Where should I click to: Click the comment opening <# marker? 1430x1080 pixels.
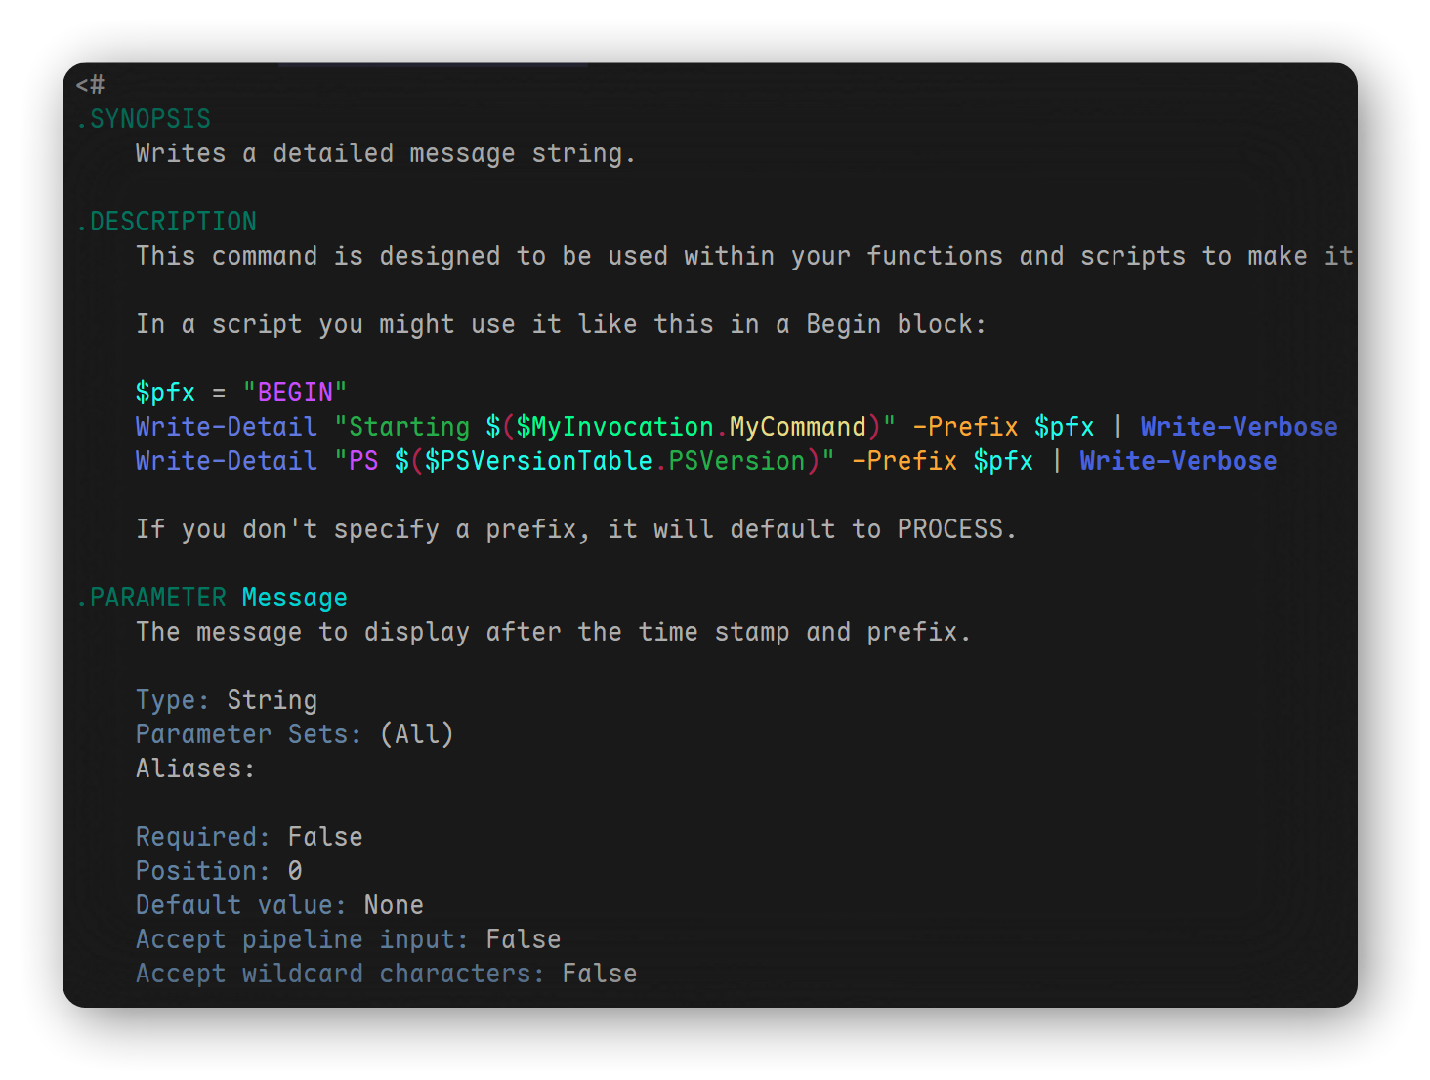coord(90,85)
